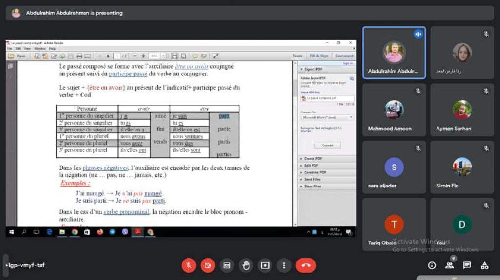
Task: Open the three-dot more options menu
Action: coord(284,265)
